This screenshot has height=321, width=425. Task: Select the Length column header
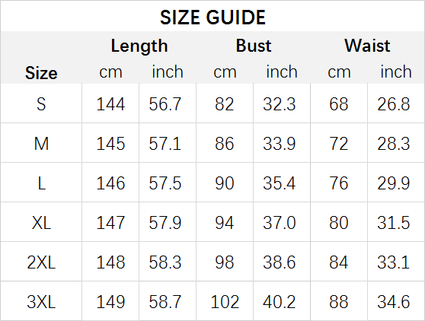[x=139, y=46]
